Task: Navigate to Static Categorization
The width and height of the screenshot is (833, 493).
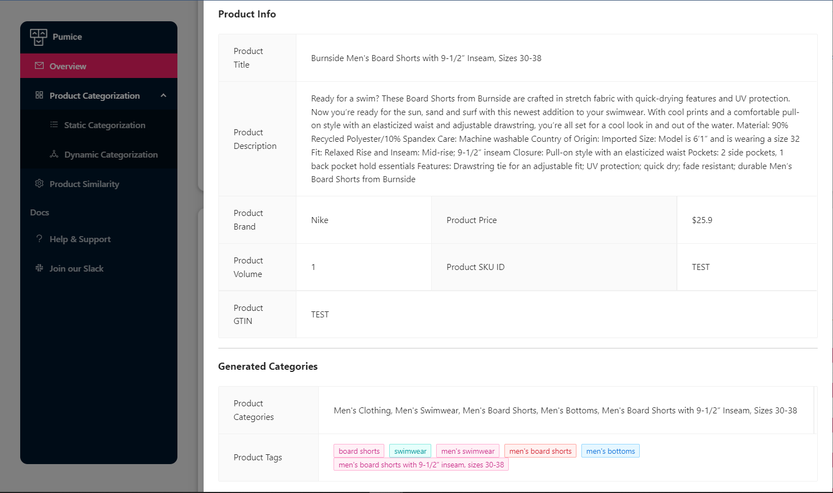Action: pos(104,125)
